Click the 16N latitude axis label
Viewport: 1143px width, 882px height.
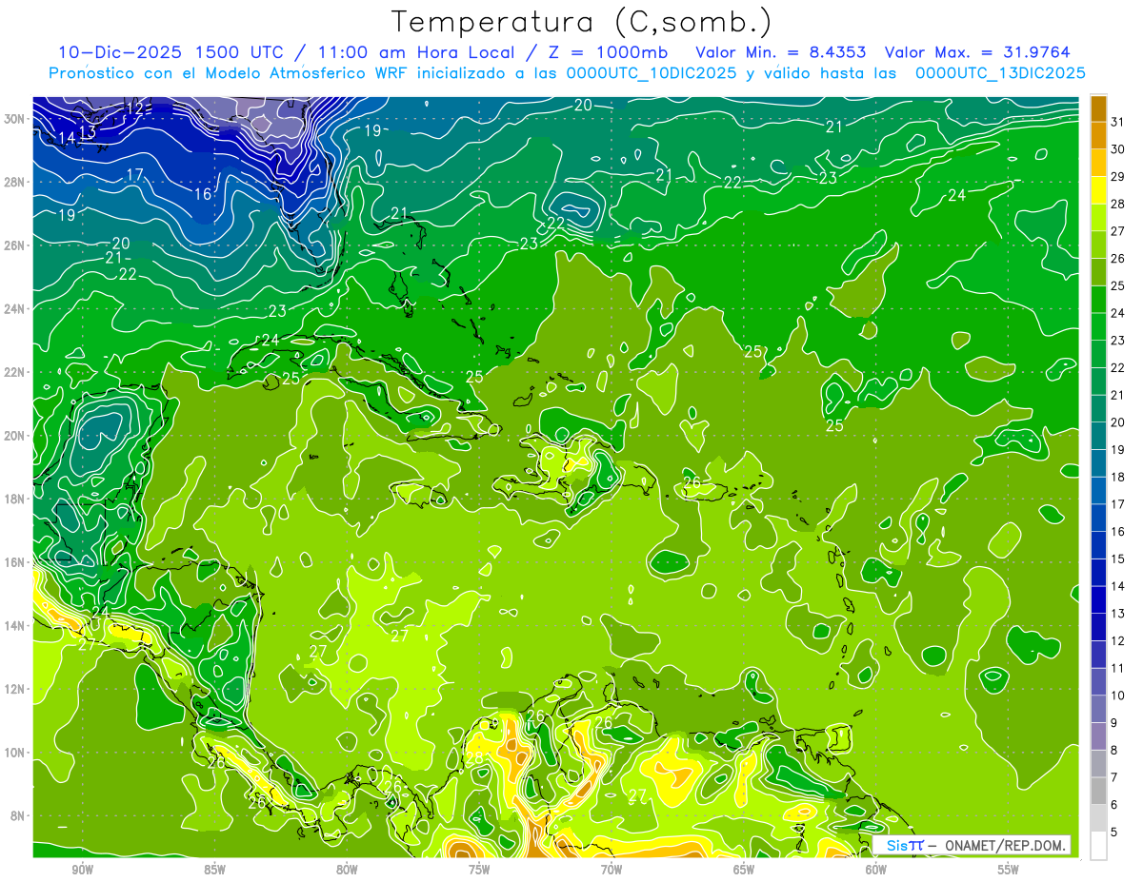pos(16,561)
